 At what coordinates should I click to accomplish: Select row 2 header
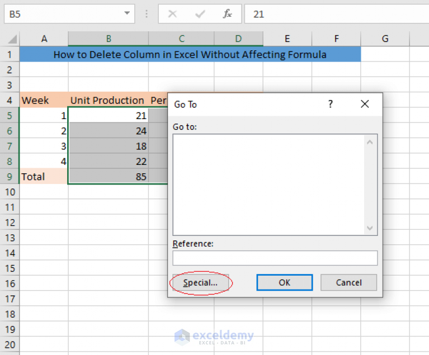point(10,69)
